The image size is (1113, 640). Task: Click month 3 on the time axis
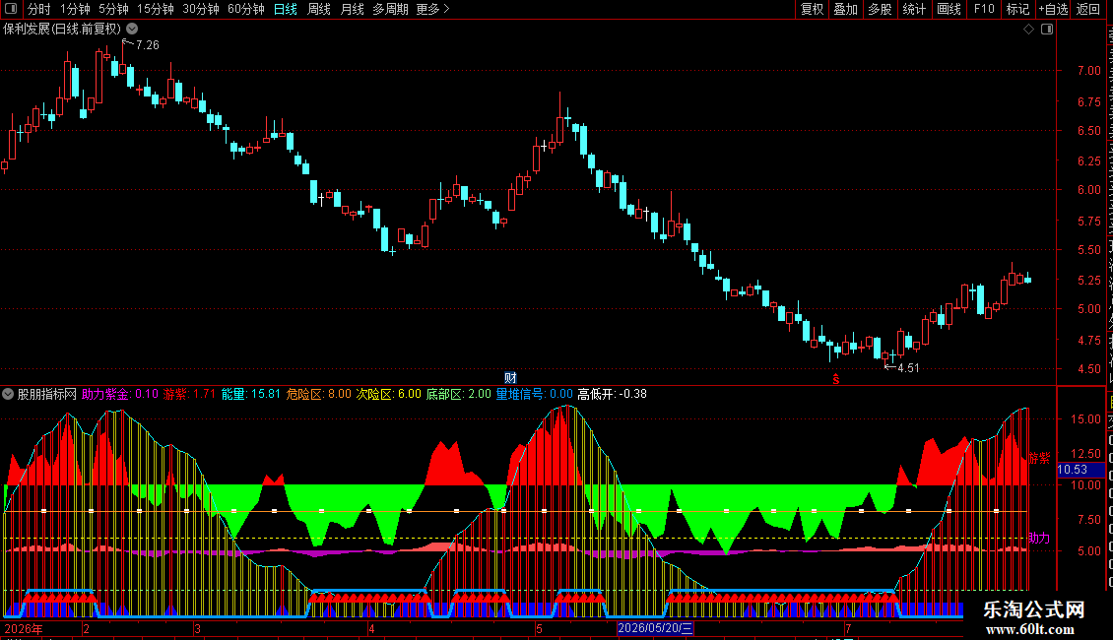197,628
